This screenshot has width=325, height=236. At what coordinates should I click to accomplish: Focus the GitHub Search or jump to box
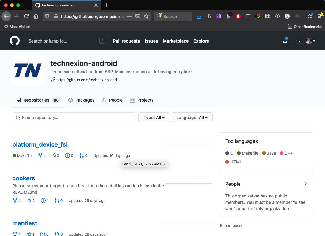[66, 41]
